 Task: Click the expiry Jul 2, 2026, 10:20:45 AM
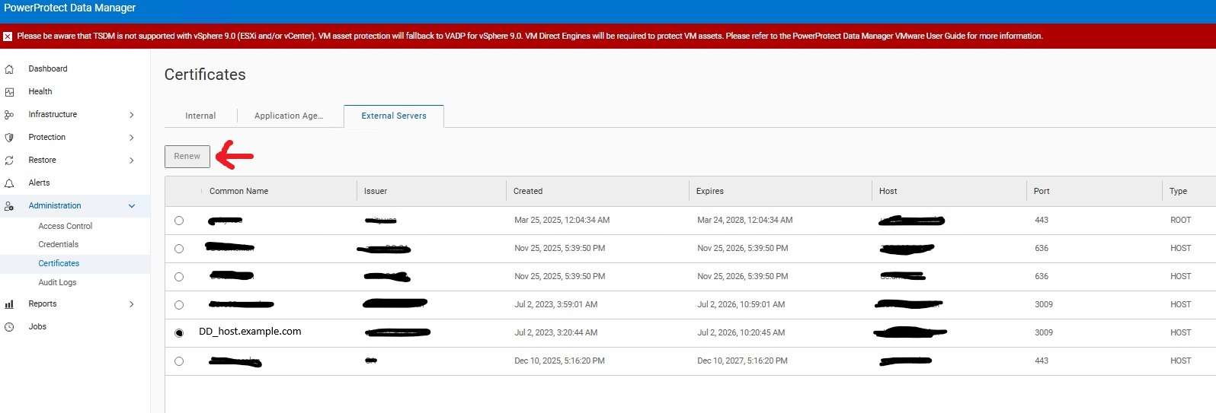[741, 332]
